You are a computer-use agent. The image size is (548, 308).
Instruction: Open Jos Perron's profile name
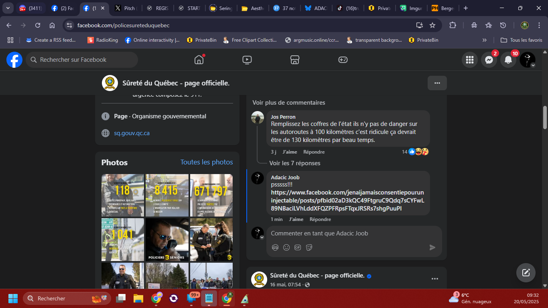point(283,117)
